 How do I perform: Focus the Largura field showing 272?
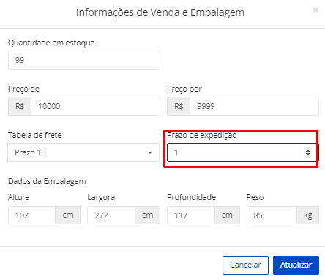[x=111, y=215]
